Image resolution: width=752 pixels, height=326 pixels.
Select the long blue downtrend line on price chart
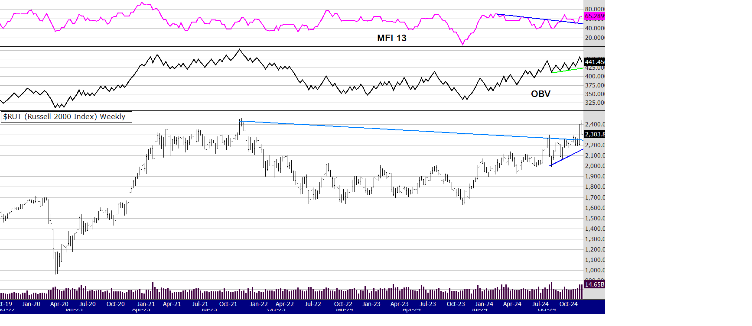pos(412,130)
